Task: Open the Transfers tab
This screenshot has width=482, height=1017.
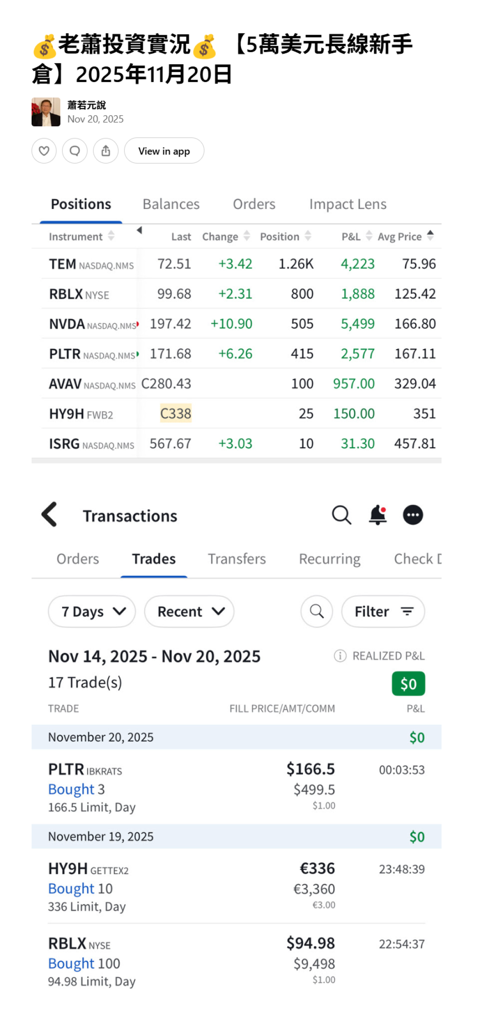Action: pos(237,559)
